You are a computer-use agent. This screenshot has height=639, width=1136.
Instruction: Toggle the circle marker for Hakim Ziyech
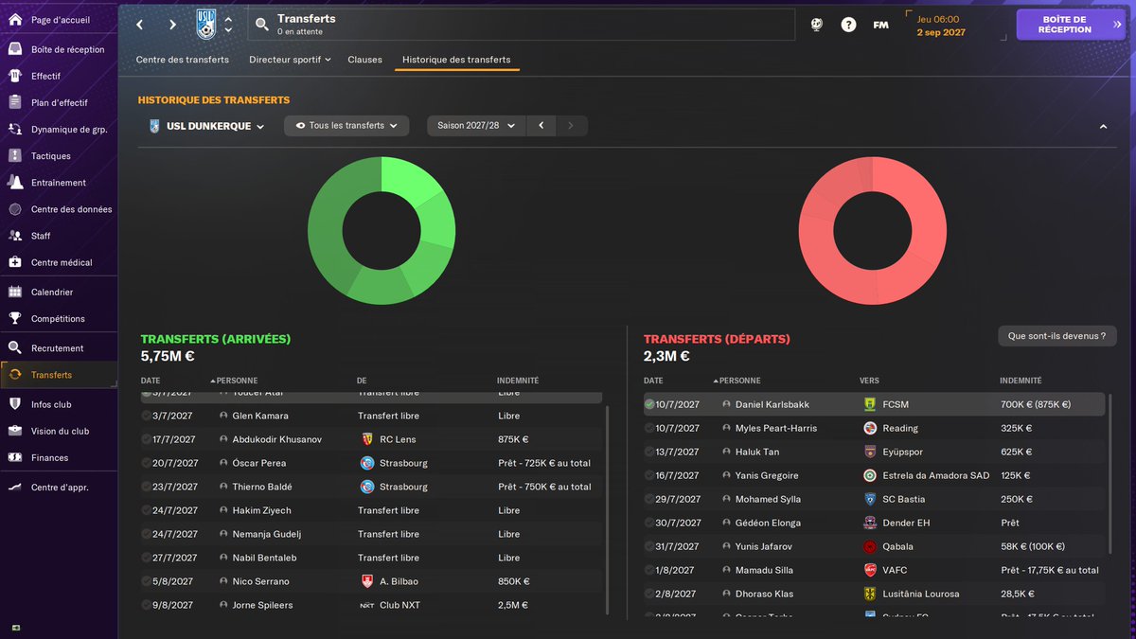pyautogui.click(x=146, y=510)
